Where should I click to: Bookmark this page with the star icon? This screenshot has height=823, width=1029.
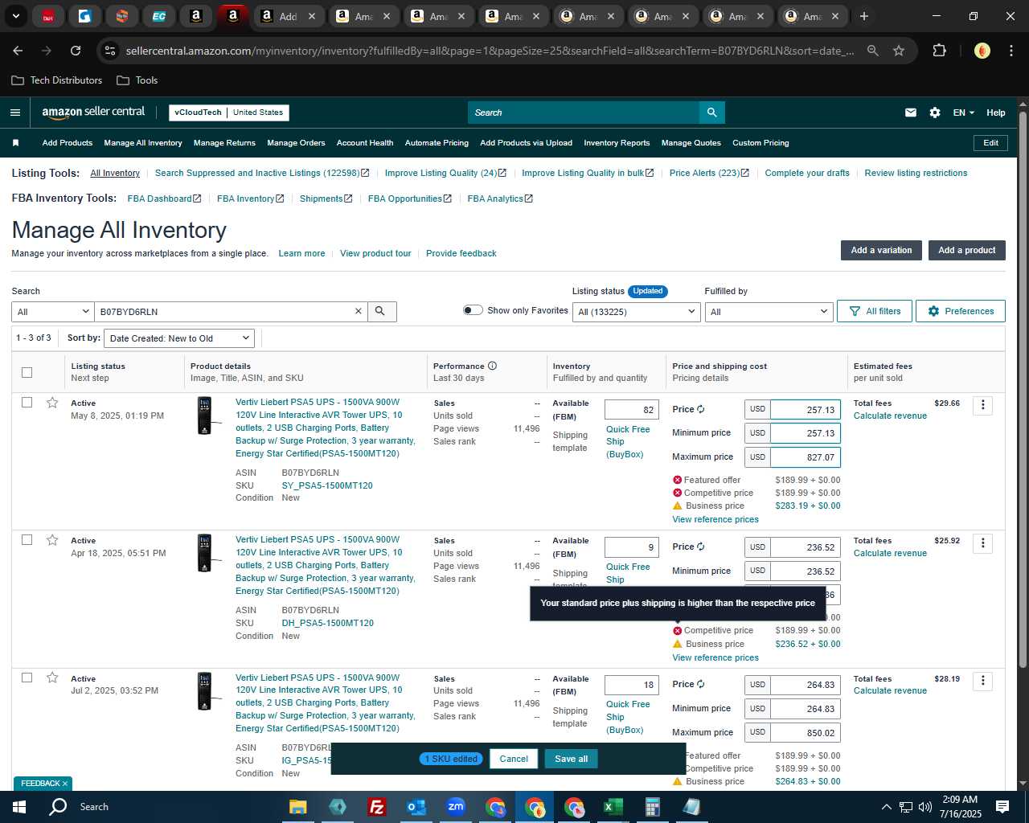[899, 51]
